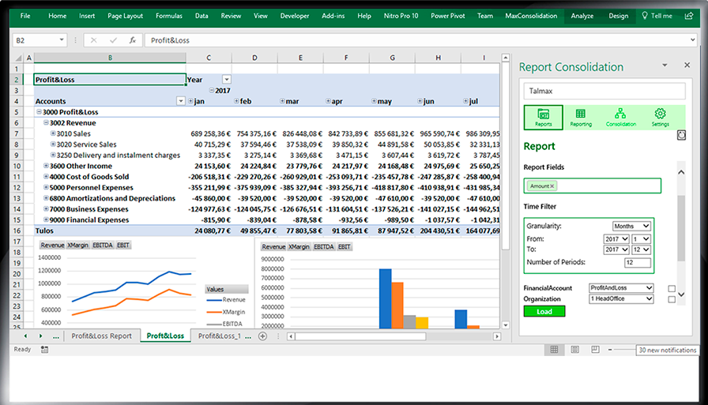Add a new sheet with plus icon
Viewport: 708px width, 405px height.
pos(262,336)
